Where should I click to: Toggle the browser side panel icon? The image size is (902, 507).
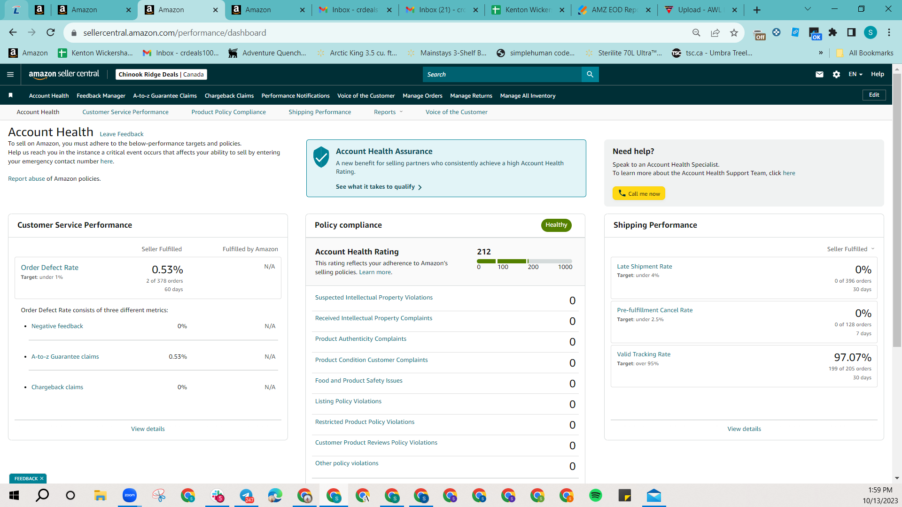[851, 32]
